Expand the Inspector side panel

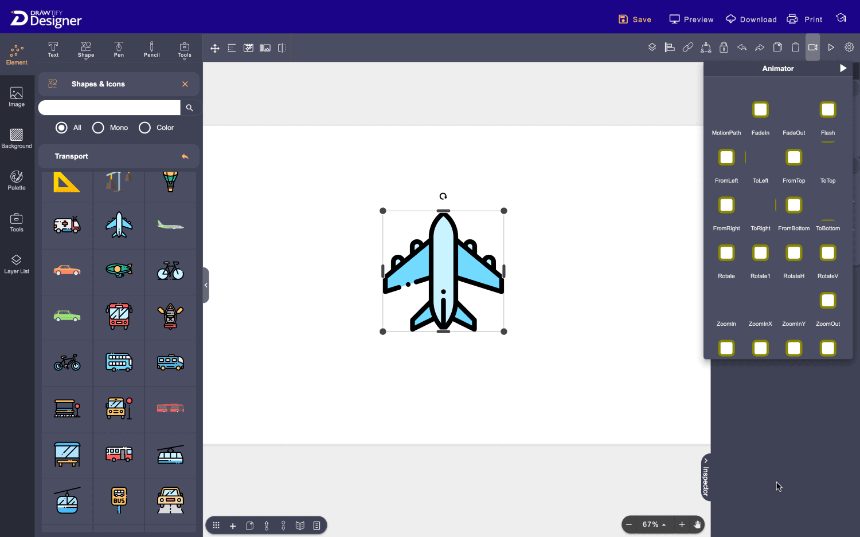point(706,477)
